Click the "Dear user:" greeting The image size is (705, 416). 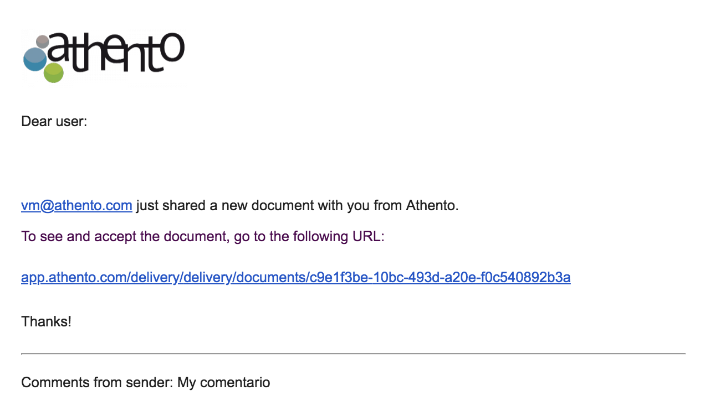click(54, 121)
